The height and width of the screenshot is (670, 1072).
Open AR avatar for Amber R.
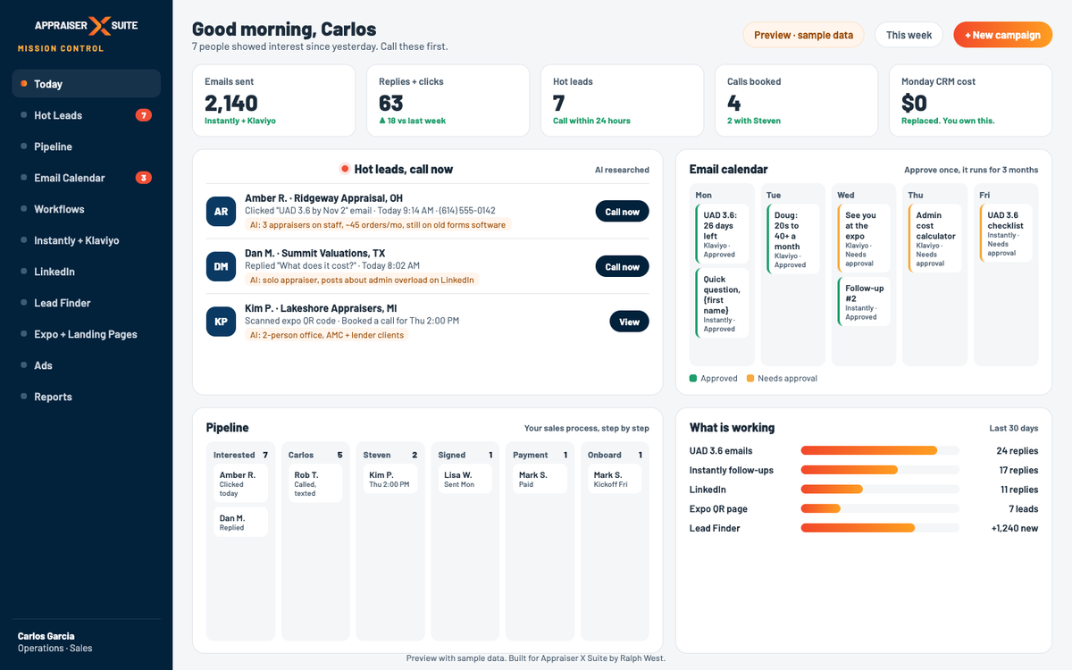coord(221,212)
